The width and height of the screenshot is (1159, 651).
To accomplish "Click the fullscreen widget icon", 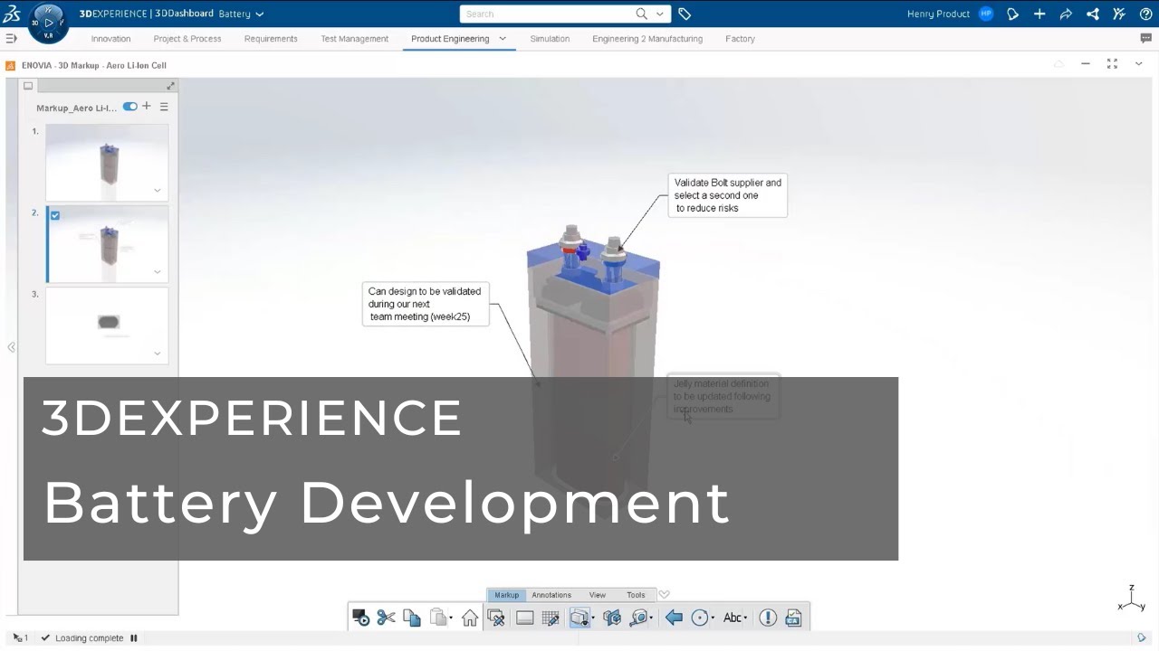I will pos(1112,63).
